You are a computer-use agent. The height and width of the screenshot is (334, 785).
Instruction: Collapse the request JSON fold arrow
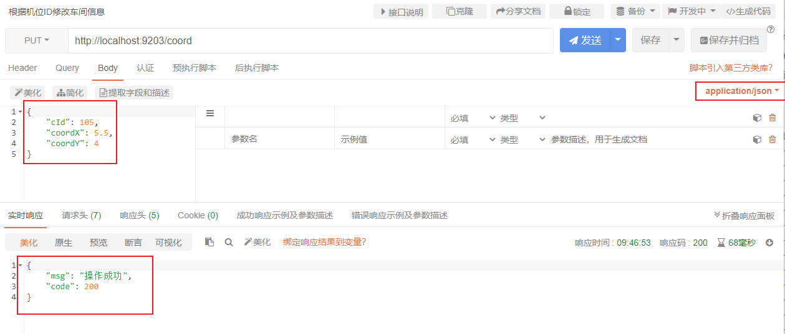click(20, 112)
